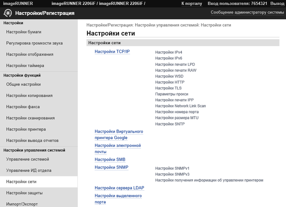The height and width of the screenshot is (207, 286).
Task: Click the Настройки SNTP text
Action: (x=170, y=124)
